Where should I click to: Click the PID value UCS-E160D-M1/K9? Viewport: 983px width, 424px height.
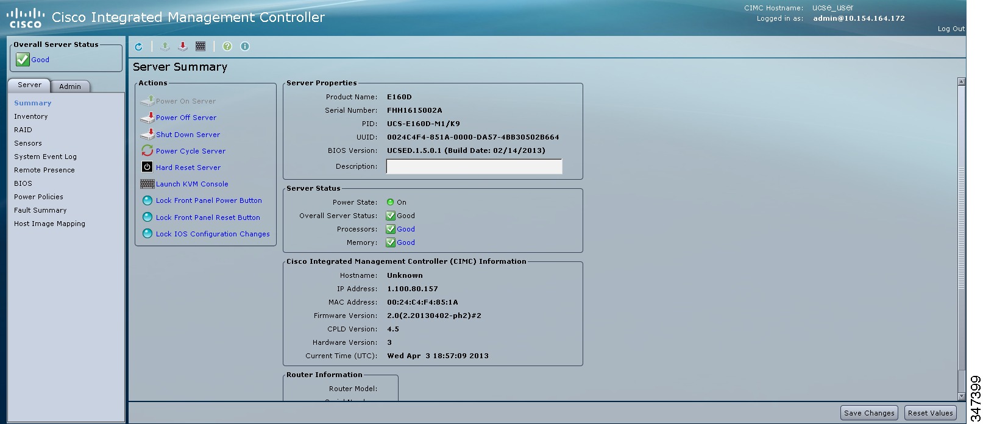click(424, 124)
